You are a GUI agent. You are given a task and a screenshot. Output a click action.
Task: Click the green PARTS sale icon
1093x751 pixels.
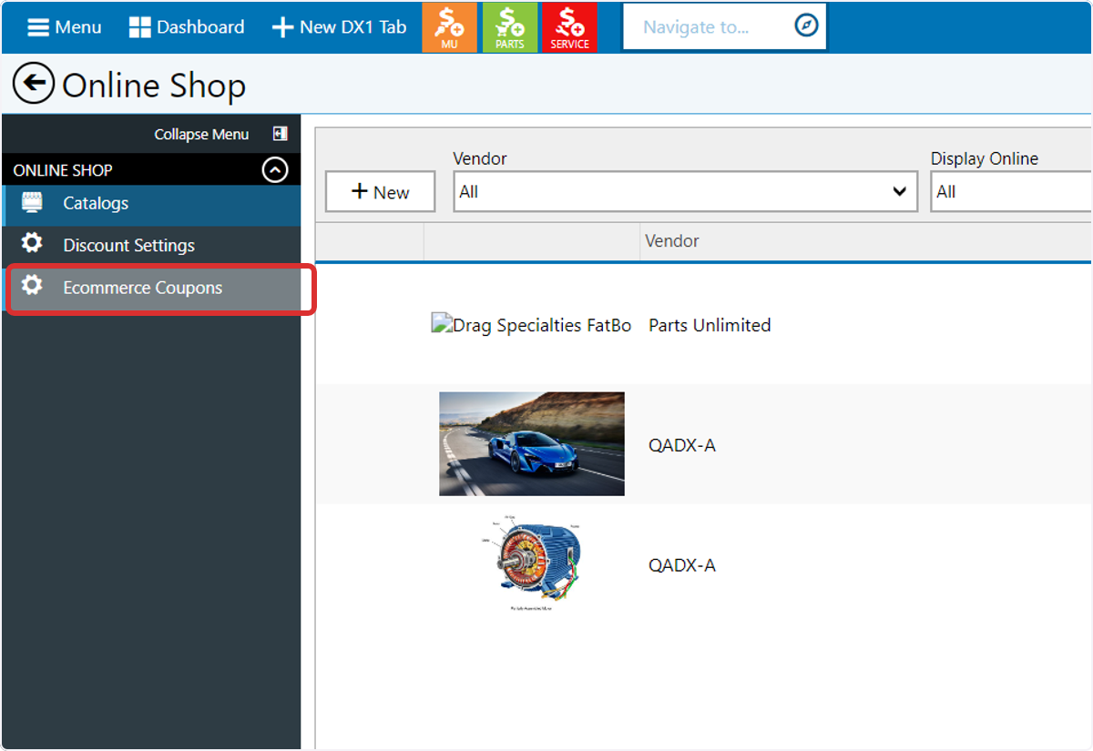coord(510,27)
